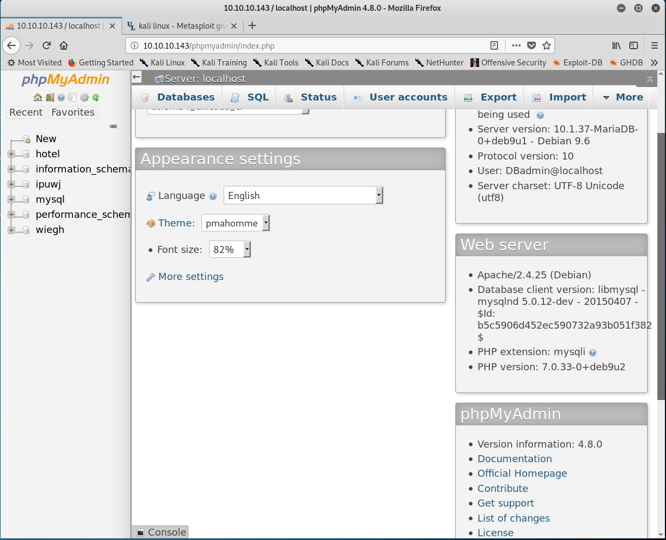Show sidebars icon in Firefox toolbar

tap(634, 45)
